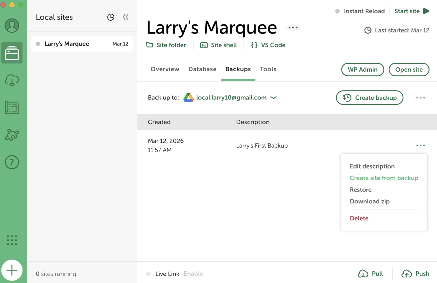Open the three-dot menu for Larry's First Backup
Image resolution: width=437 pixels, height=283 pixels.
point(420,145)
